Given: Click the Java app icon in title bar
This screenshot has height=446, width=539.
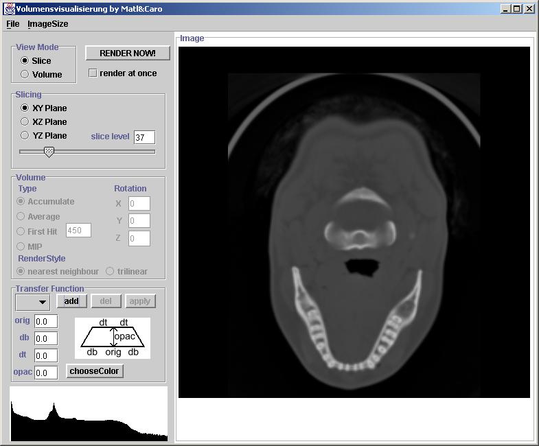Looking at the screenshot, I should (10, 9).
